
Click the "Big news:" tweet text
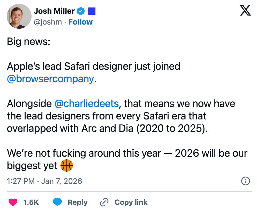click(x=28, y=41)
